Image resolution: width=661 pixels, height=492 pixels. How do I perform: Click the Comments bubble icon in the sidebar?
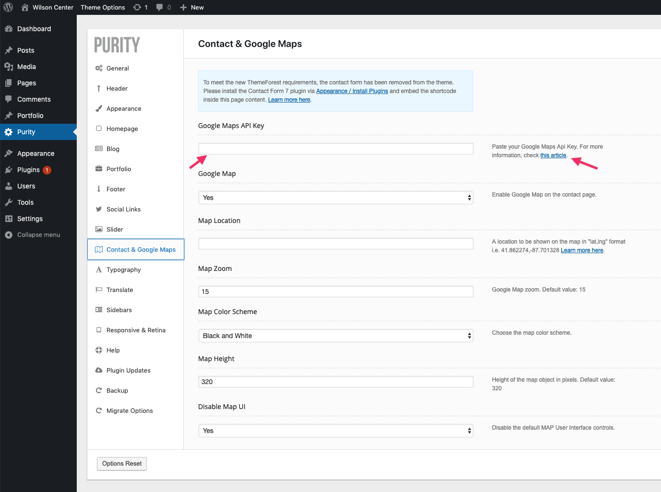pos(9,99)
